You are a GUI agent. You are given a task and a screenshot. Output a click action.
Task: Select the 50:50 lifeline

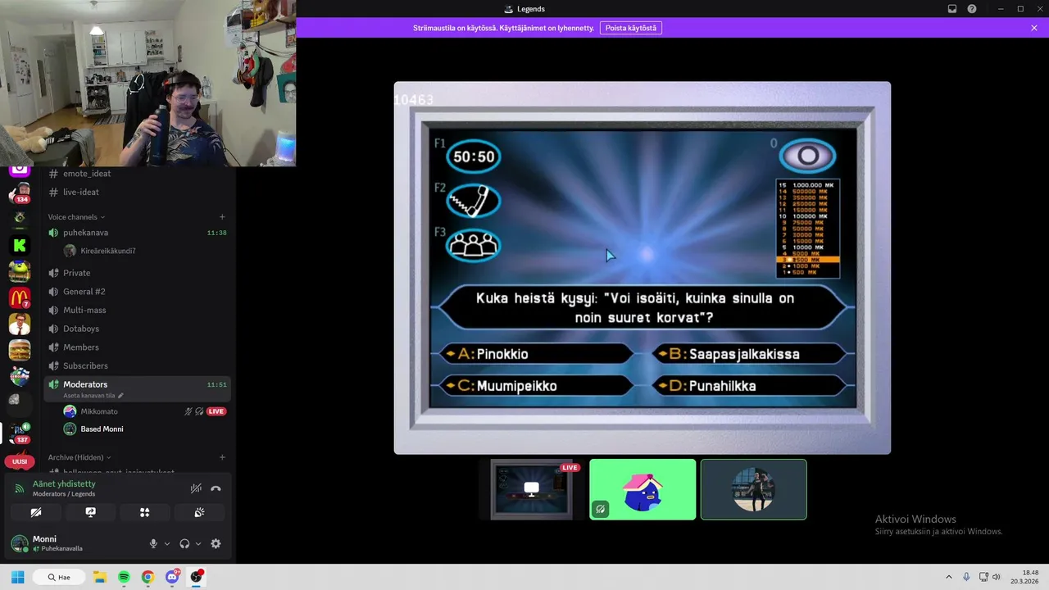coord(474,157)
